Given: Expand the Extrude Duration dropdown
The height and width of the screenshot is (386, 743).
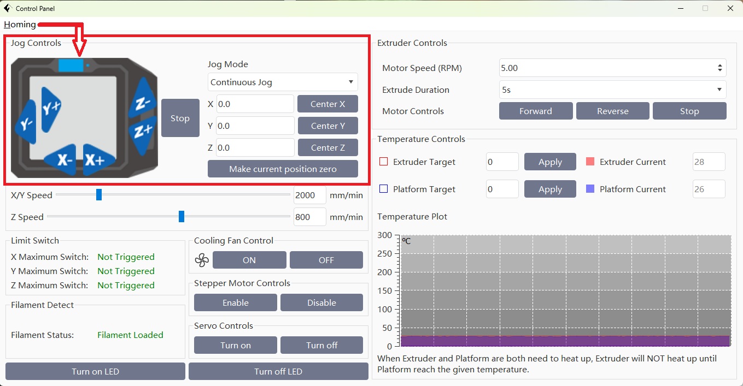Looking at the screenshot, I should coord(612,90).
